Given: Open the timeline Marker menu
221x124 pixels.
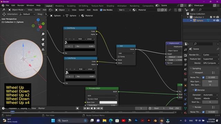Looking at the screenshot, I should click(x=41, y=108).
